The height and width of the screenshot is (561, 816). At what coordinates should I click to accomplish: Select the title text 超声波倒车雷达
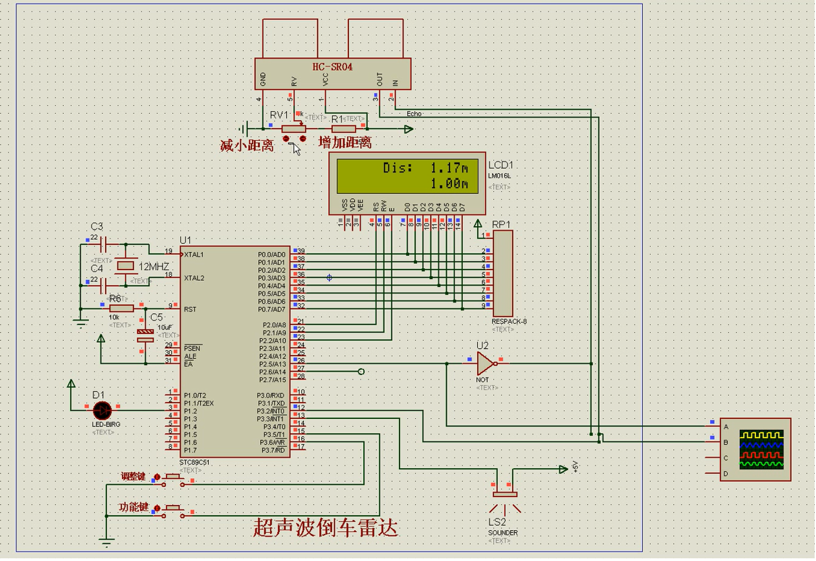click(x=325, y=527)
